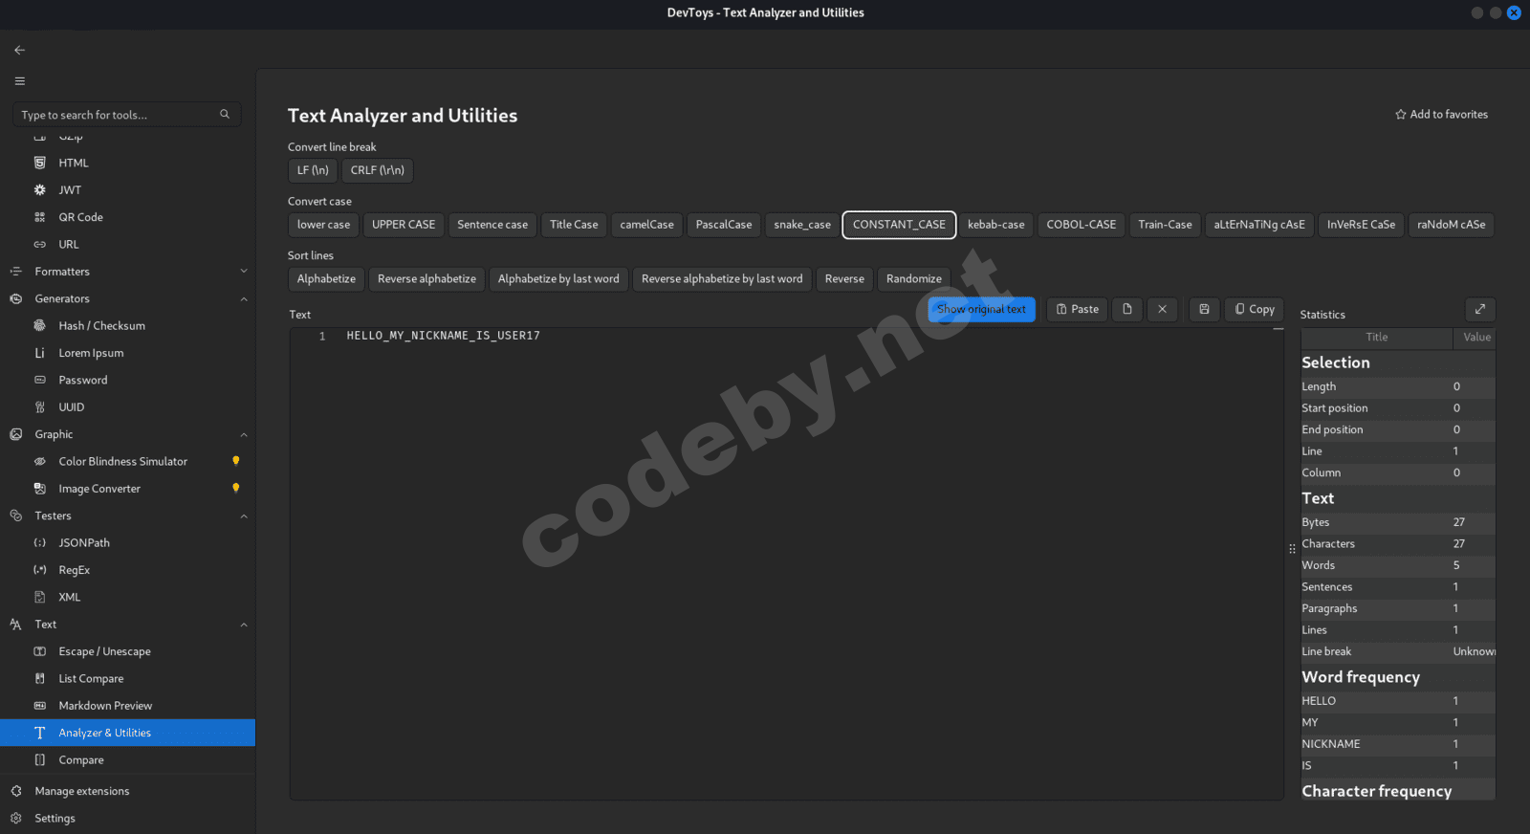
Task: Toggle CONSTANT_CASE conversion
Action: [x=899, y=225]
